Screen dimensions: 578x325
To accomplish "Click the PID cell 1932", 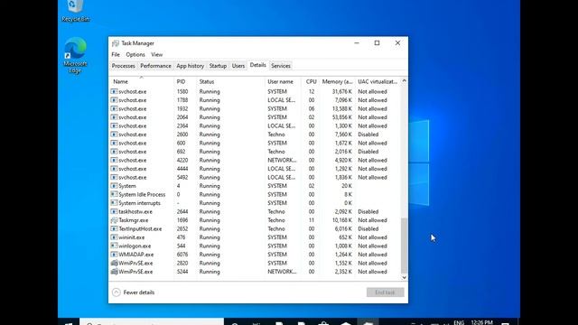I will pyautogui.click(x=182, y=108).
